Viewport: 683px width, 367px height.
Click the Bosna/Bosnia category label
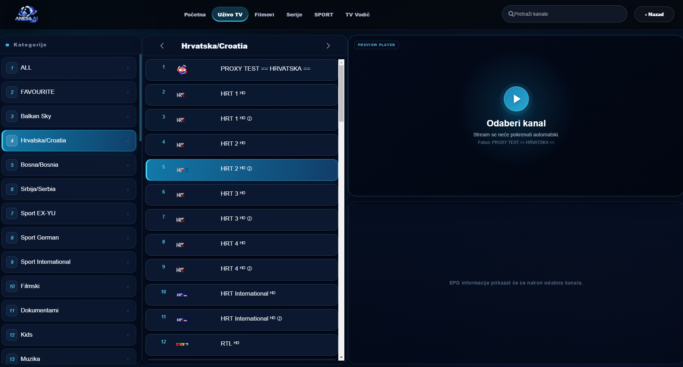[x=39, y=165]
